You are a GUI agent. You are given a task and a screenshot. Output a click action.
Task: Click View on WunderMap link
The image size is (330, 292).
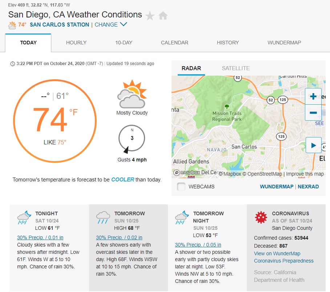tap(277, 253)
